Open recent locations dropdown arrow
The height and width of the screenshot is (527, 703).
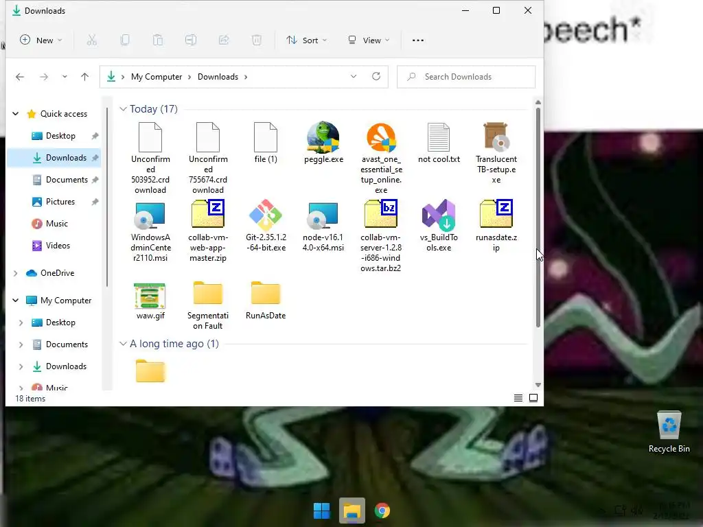click(x=65, y=77)
